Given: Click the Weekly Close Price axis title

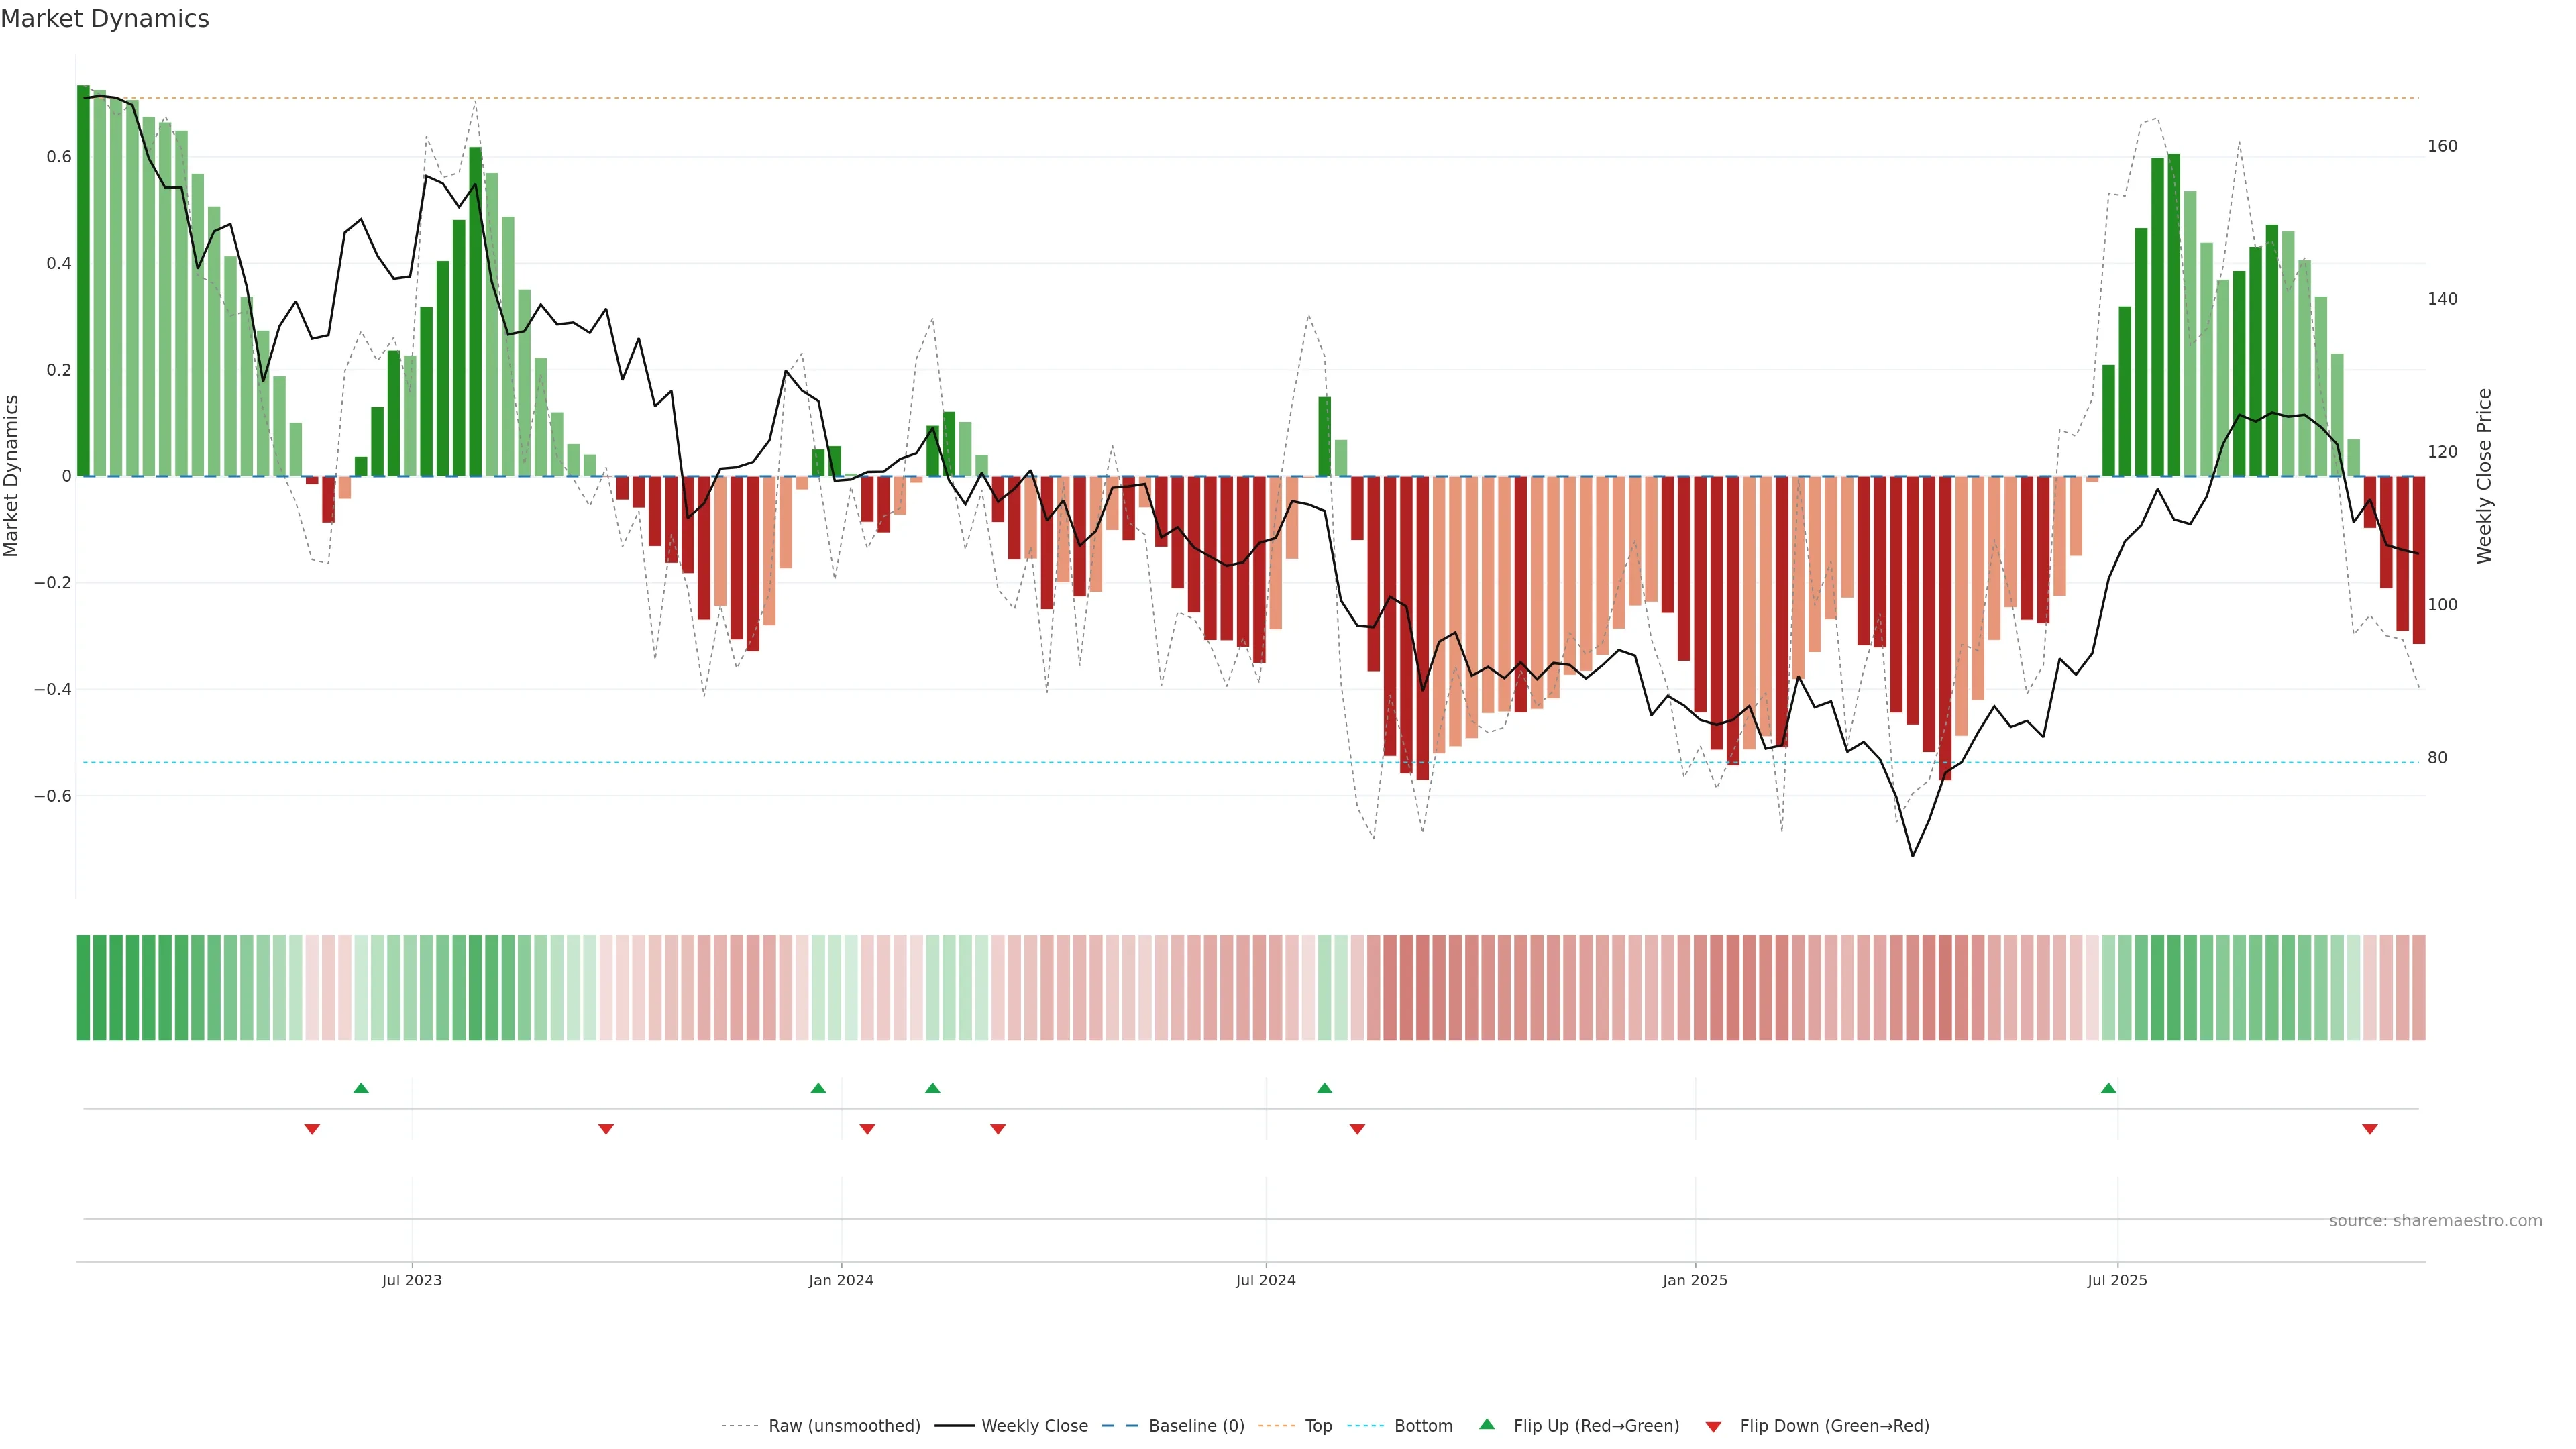Looking at the screenshot, I should point(2484,476).
